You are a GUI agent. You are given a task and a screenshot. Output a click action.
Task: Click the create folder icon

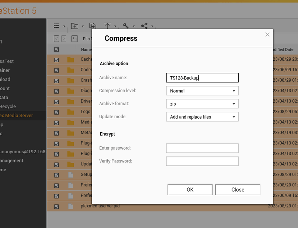pos(75,26)
